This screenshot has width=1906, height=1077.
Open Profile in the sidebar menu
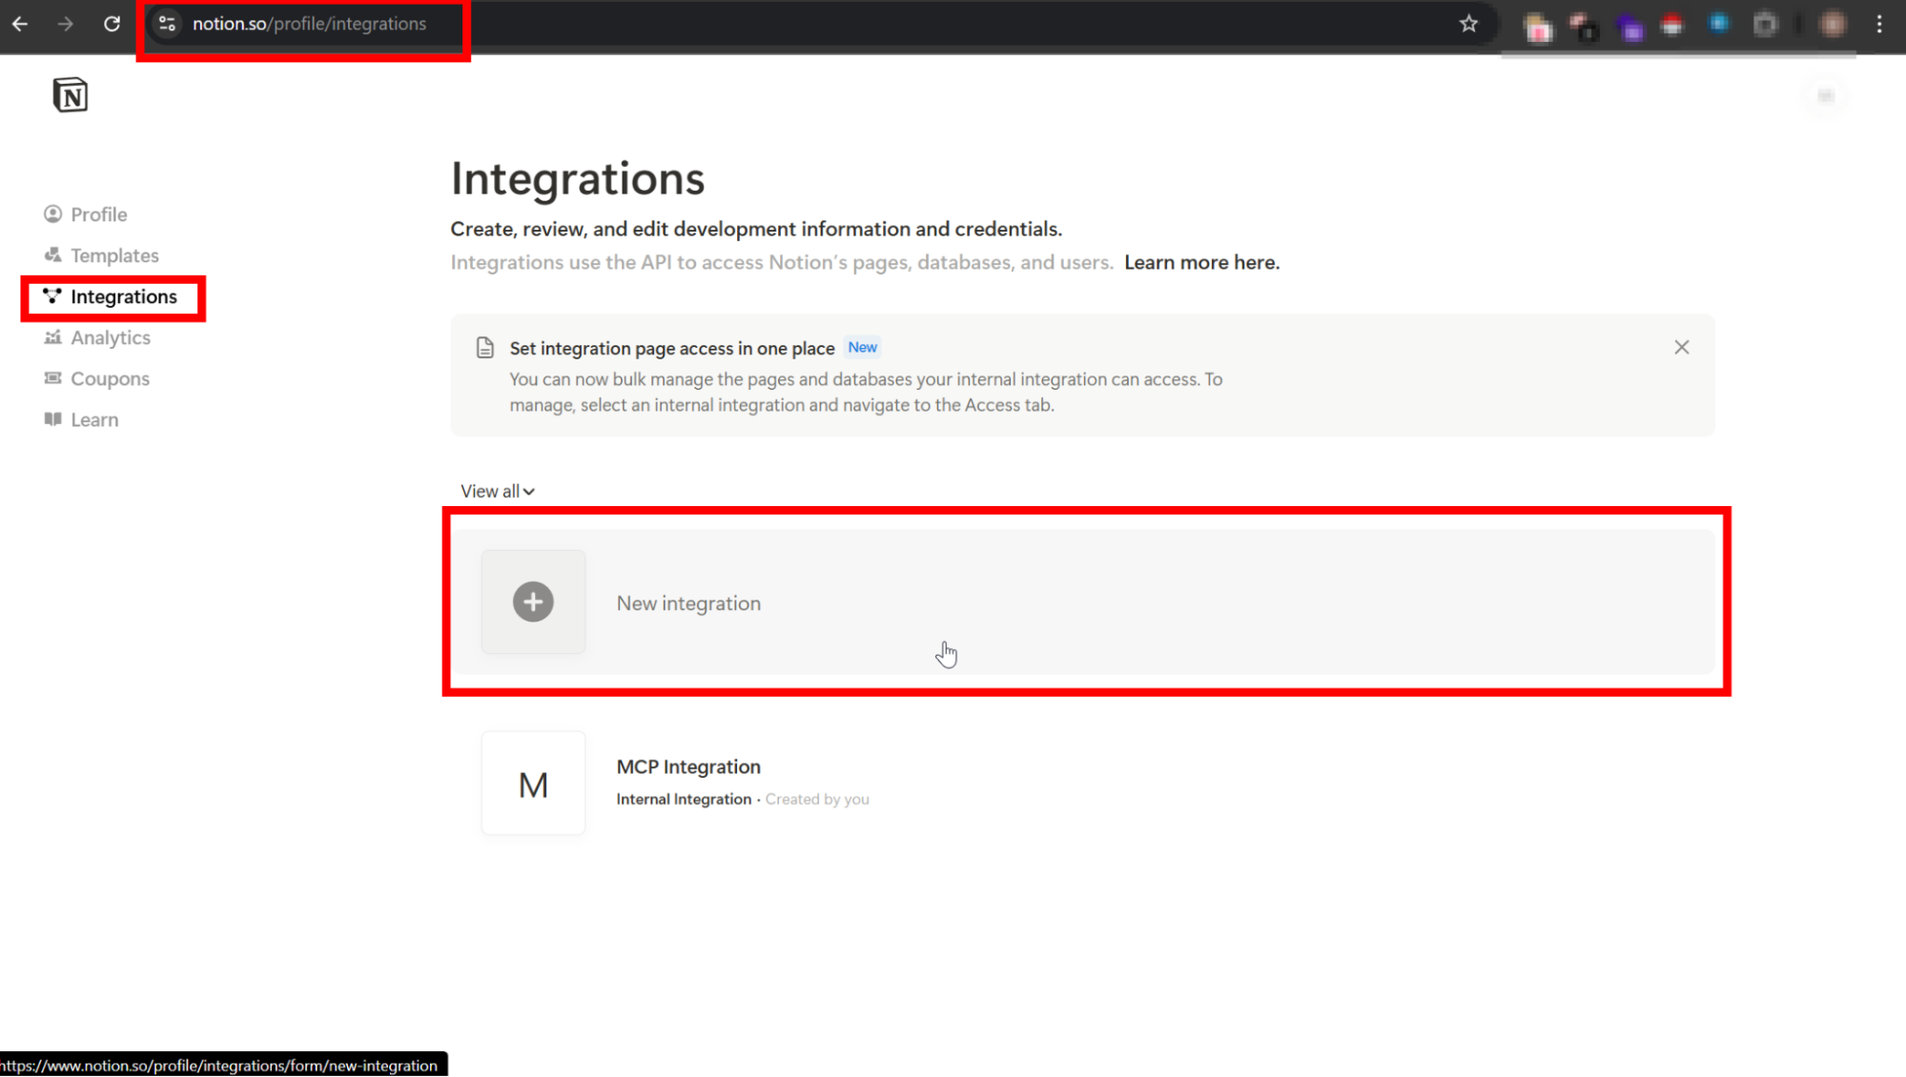pyautogui.click(x=98, y=214)
